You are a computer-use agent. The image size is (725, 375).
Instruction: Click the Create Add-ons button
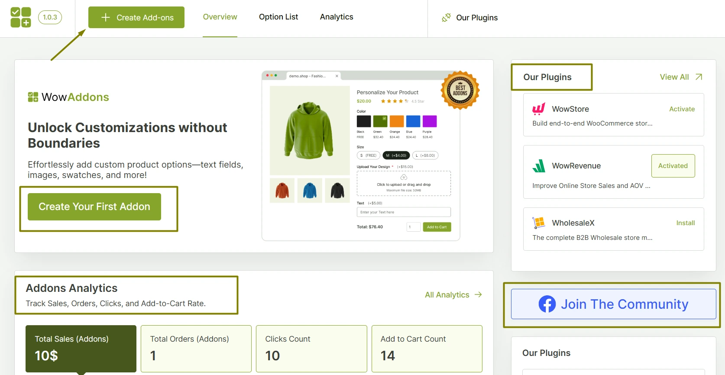(136, 17)
